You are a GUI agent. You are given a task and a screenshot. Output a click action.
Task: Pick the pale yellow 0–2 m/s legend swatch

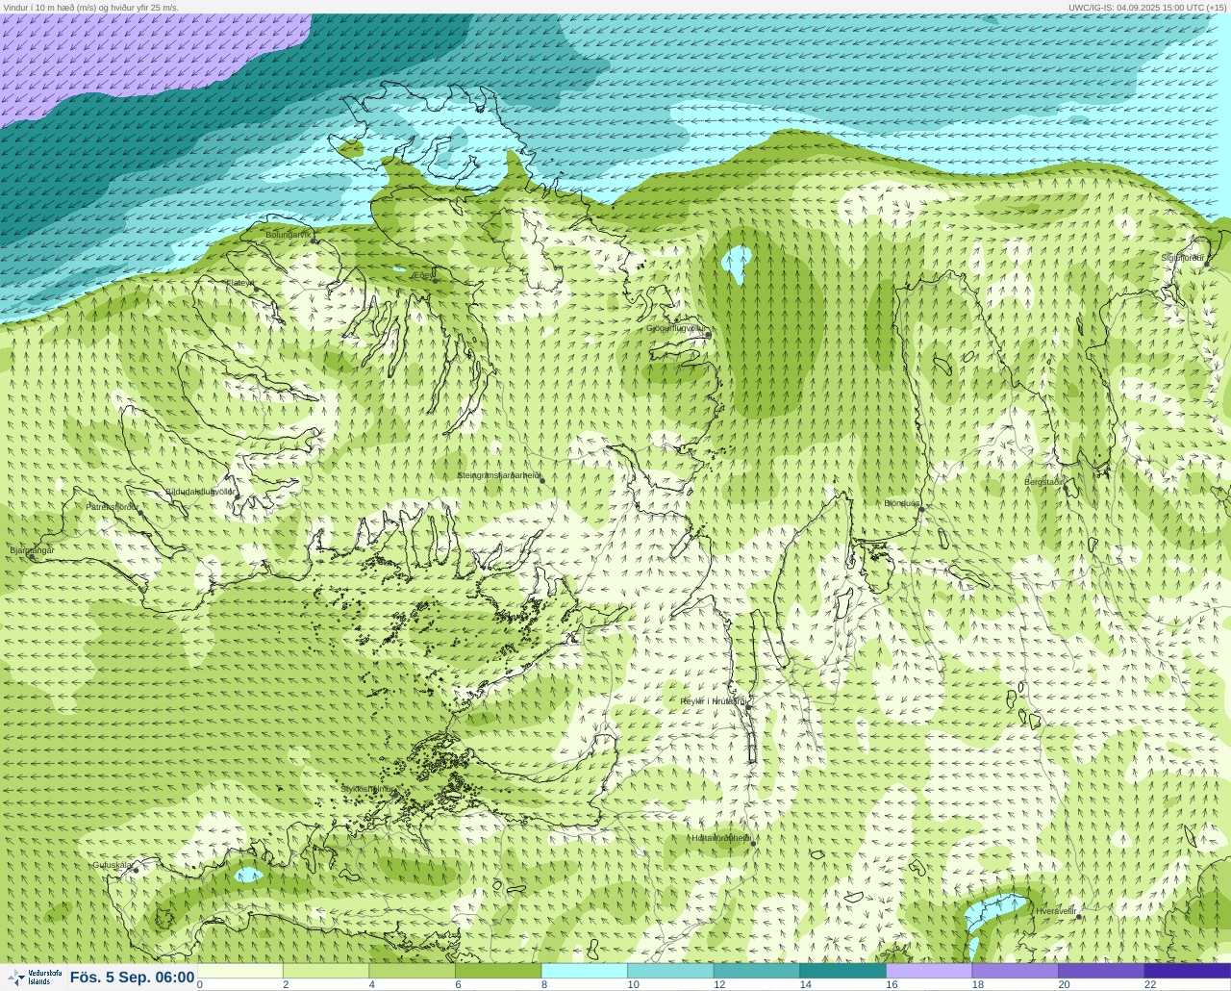coord(240,971)
